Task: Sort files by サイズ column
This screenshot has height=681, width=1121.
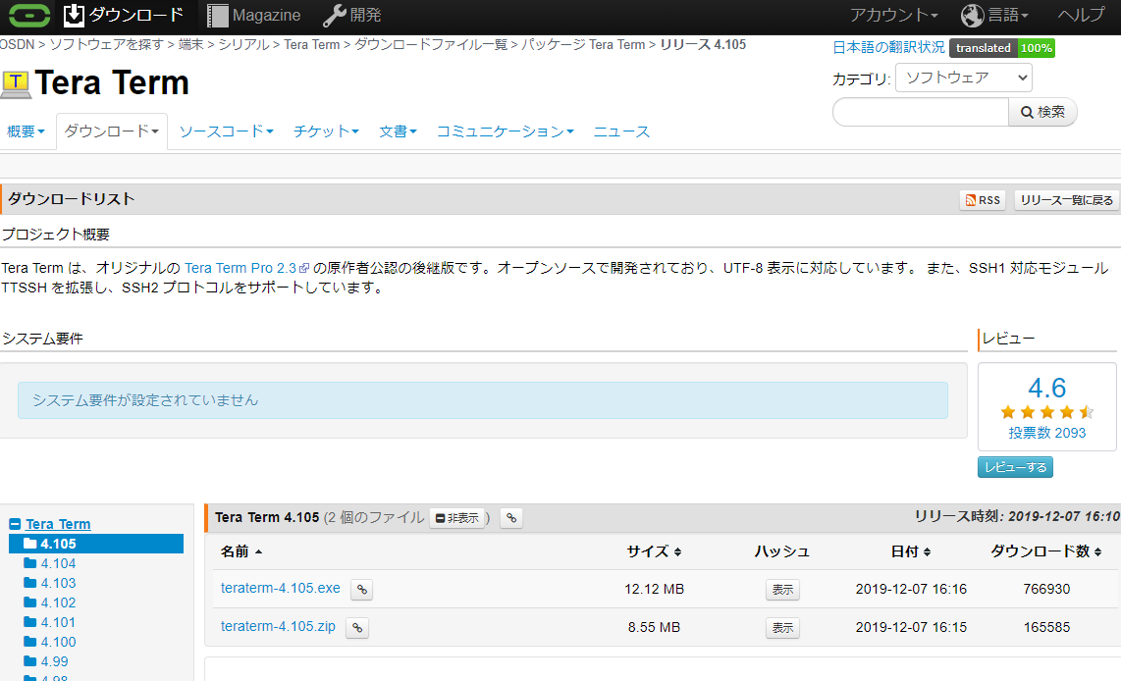Action: click(654, 551)
